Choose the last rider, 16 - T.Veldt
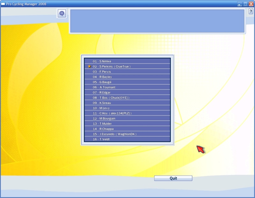The height and width of the screenshot is (198, 255). click(x=127, y=139)
